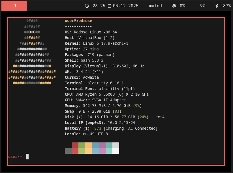Click the CPU chip icon in bar
Image resolution: width=233 pixels, height=173 pixels.
pos(174,6)
